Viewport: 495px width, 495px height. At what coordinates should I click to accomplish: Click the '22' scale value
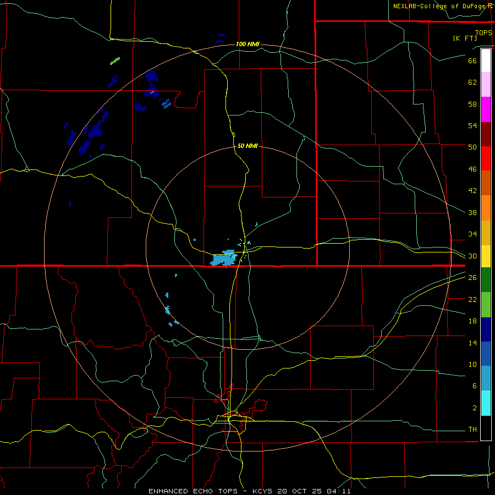(472, 299)
